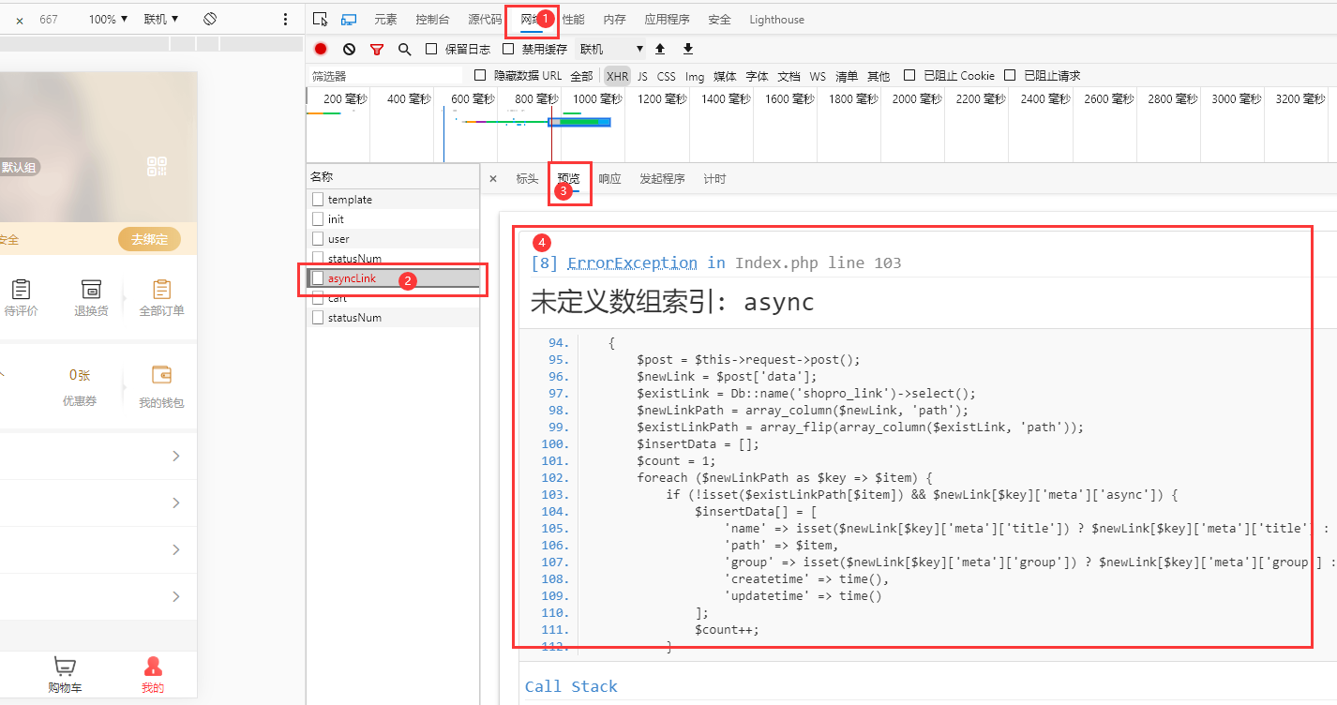1337x705 pixels.
Task: Close the request detail pane with X
Action: pos(493,178)
